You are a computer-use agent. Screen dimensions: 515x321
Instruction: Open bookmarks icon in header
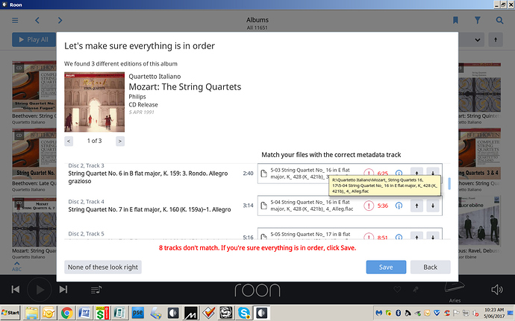click(455, 20)
